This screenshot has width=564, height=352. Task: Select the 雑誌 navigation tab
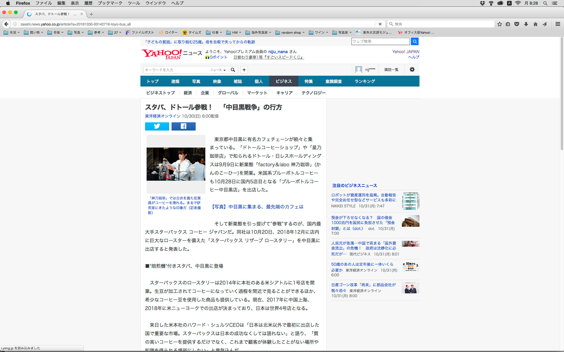tap(238, 81)
